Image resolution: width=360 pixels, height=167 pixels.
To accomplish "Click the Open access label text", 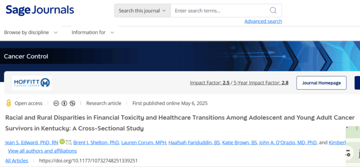I will tap(28, 104).
